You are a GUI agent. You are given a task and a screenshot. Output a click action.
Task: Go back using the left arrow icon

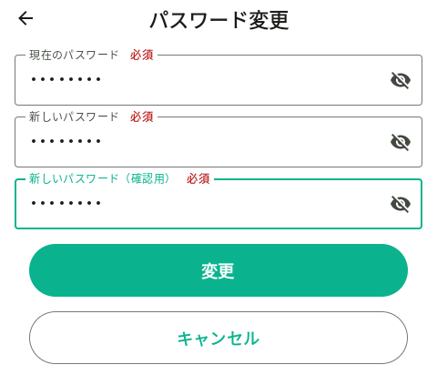[x=25, y=18]
